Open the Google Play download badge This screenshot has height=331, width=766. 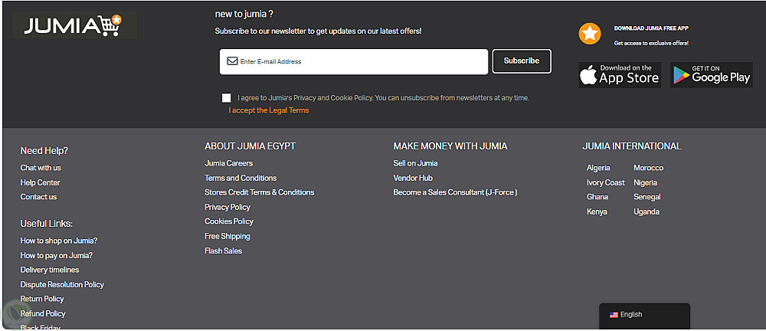pyautogui.click(x=712, y=74)
